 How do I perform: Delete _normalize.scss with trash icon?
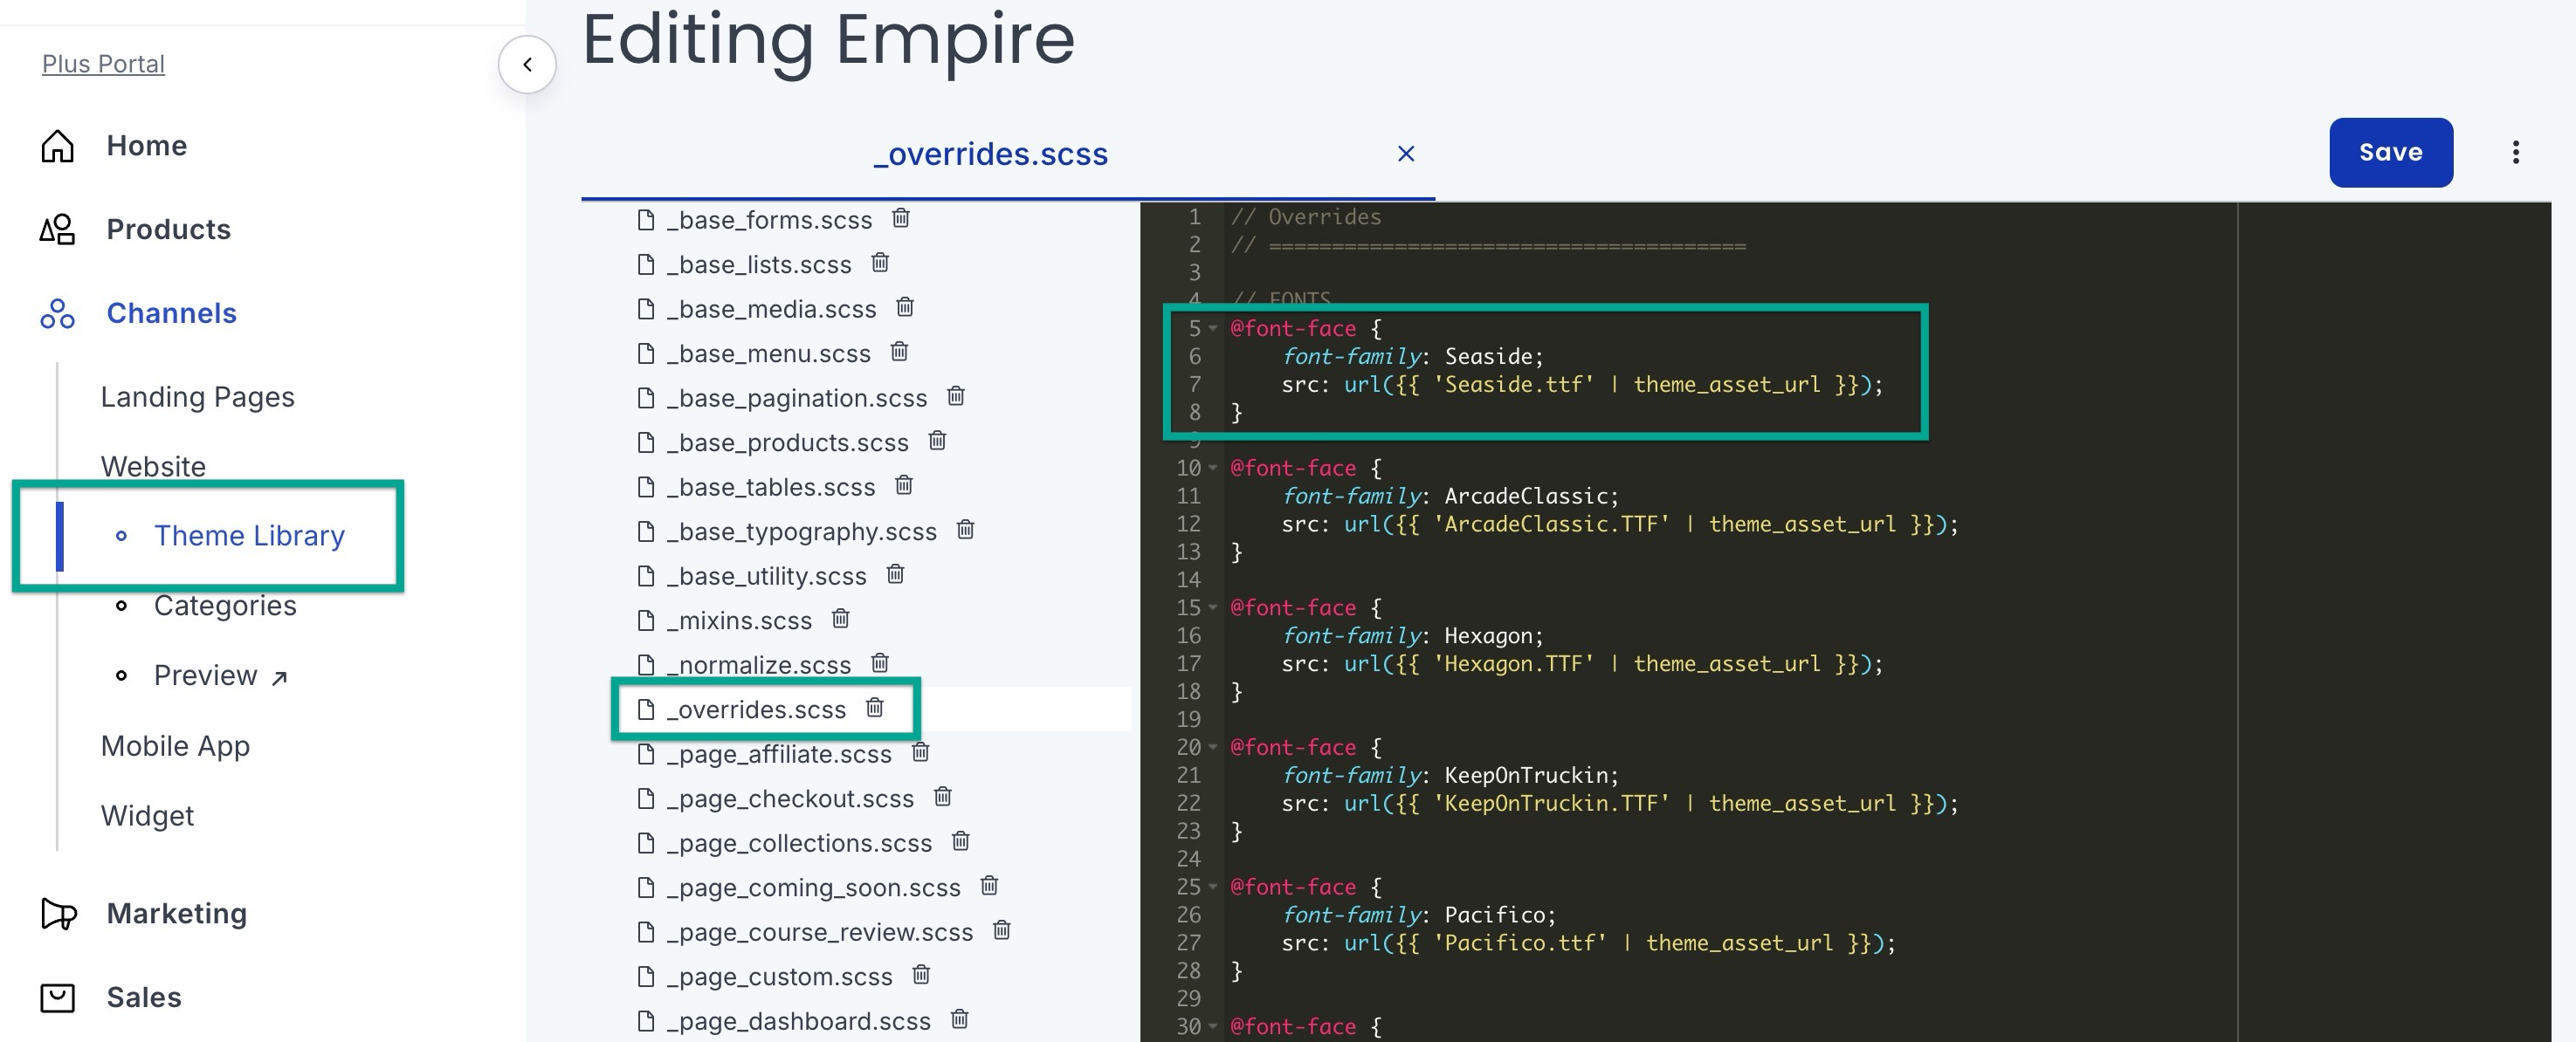point(880,663)
